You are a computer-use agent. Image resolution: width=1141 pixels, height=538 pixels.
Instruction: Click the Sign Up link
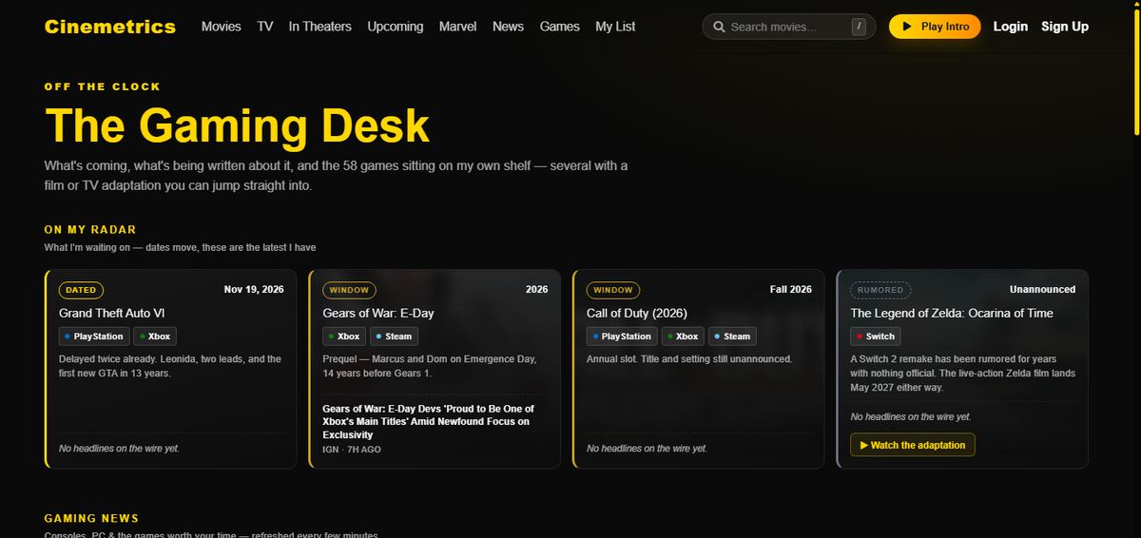pos(1065,27)
